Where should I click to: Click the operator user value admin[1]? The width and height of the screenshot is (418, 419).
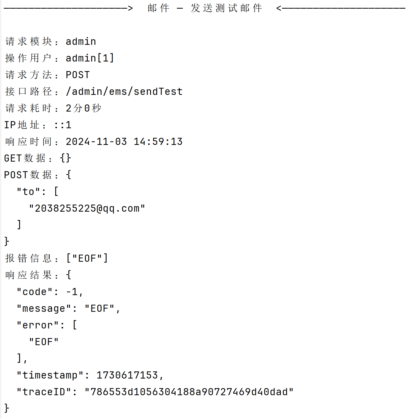(x=90, y=58)
